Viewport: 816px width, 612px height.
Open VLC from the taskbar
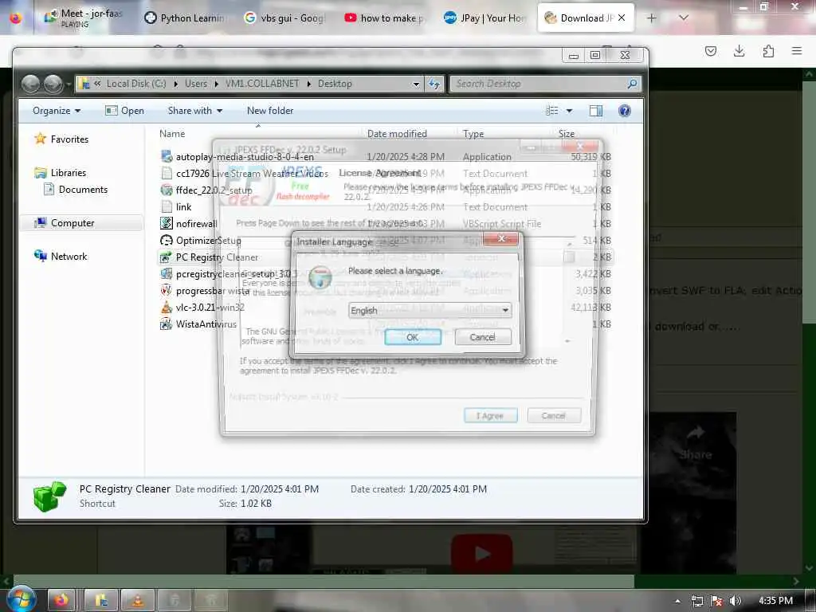(x=137, y=601)
